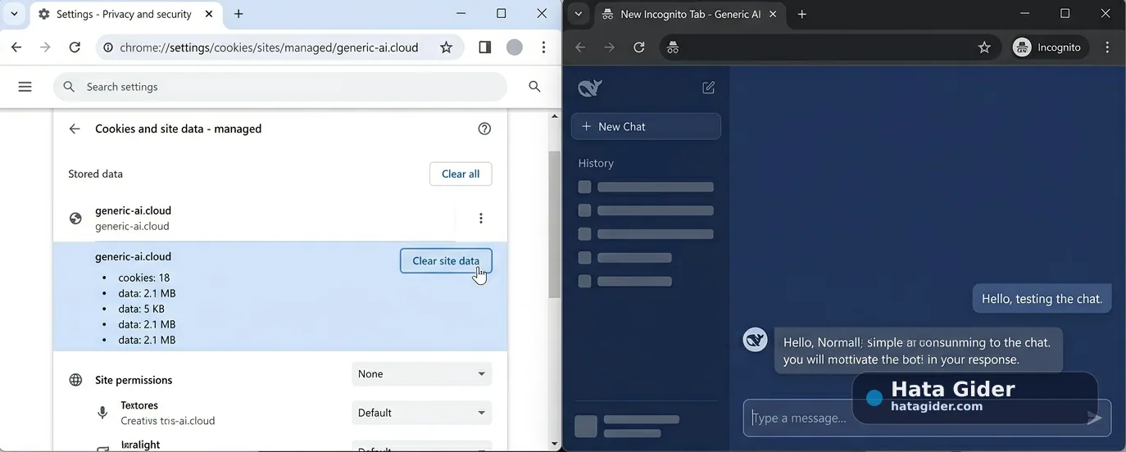The image size is (1126, 452).
Task: Click the send message arrow icon
Action: pyautogui.click(x=1094, y=418)
